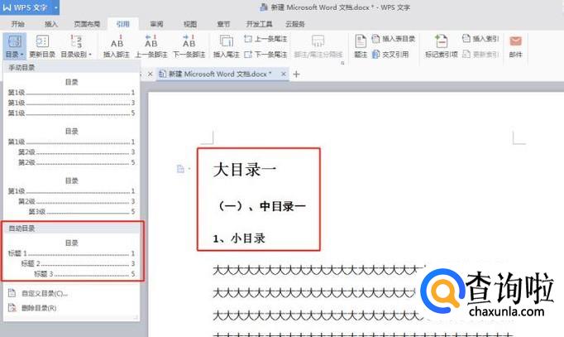
Task: Switch to the 章节 tab
Action: tap(223, 24)
